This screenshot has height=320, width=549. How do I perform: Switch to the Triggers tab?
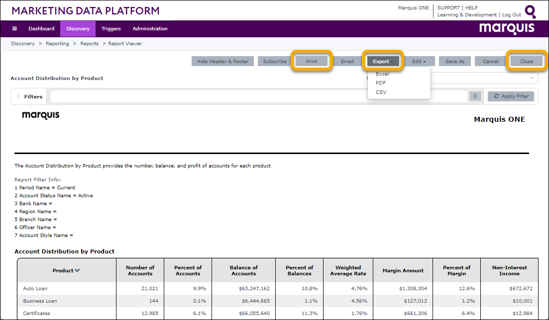point(111,29)
